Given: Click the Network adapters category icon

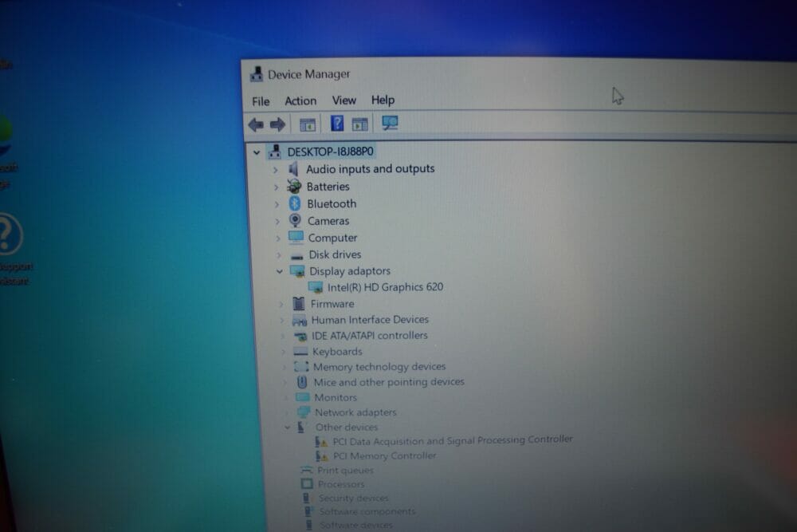Looking at the screenshot, I should (x=304, y=412).
